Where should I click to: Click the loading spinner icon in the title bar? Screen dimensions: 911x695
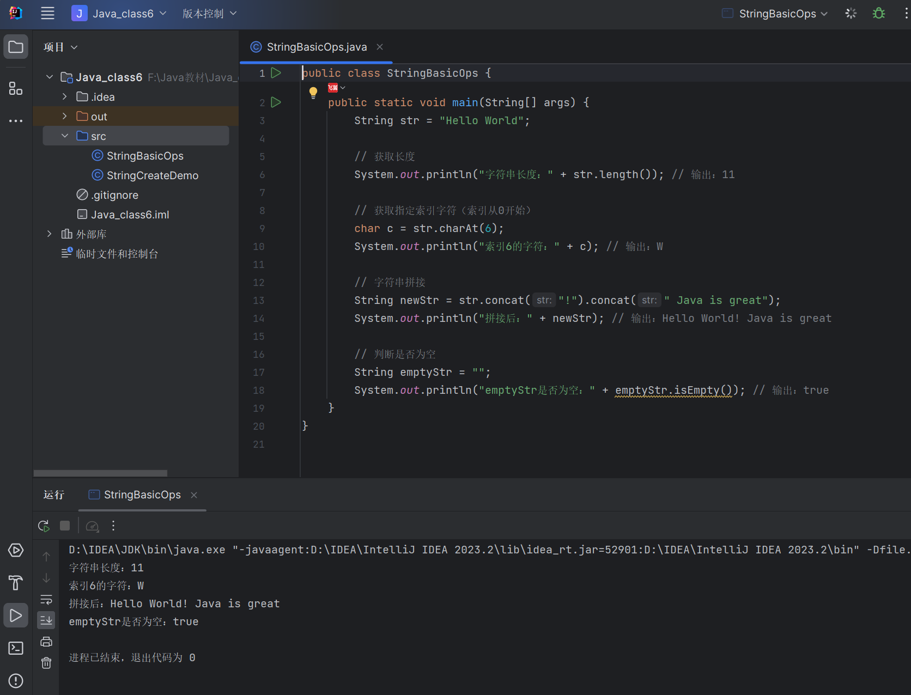[x=851, y=13]
